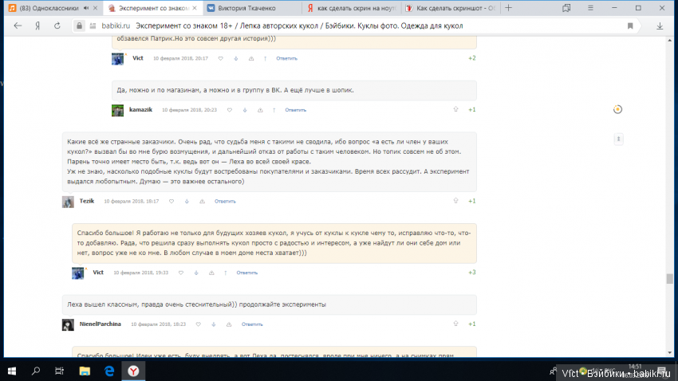Image resolution: width=678 pixels, height=381 pixels.
Task: Open the browser downloads arrow icon
Action: (x=659, y=26)
